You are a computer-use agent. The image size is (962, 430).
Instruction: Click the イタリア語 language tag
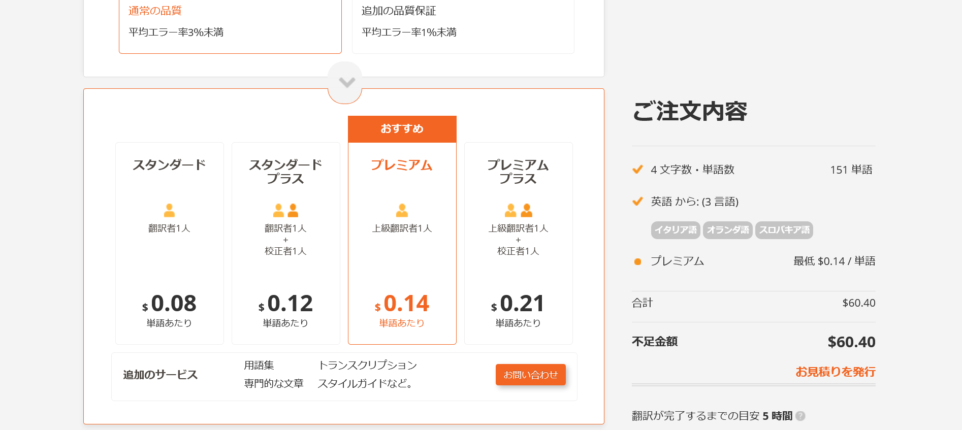(676, 230)
